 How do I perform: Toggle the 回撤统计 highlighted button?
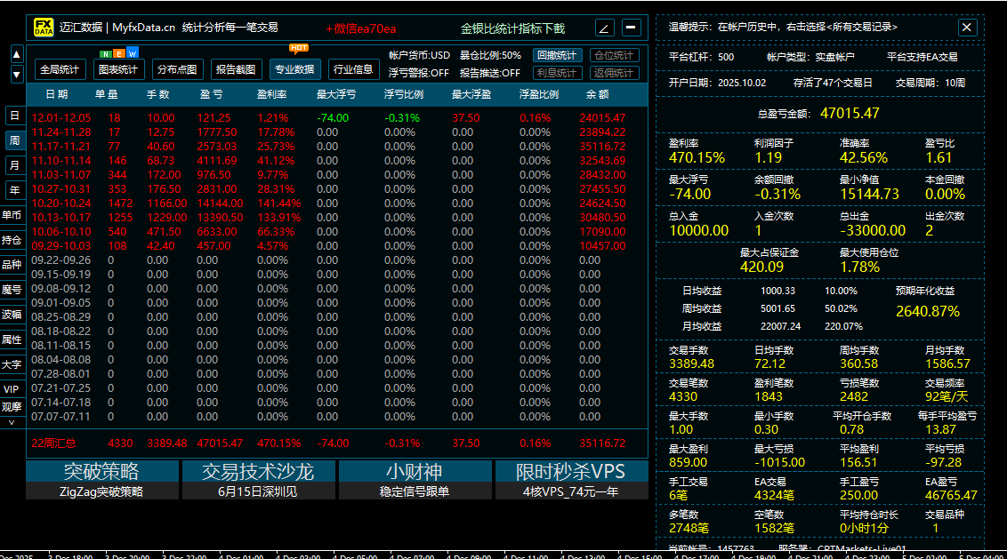coord(556,55)
